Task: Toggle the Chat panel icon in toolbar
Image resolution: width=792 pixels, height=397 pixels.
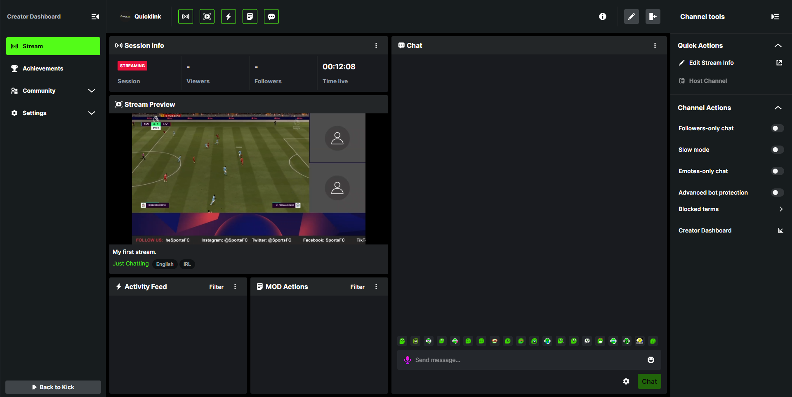Action: [x=271, y=16]
